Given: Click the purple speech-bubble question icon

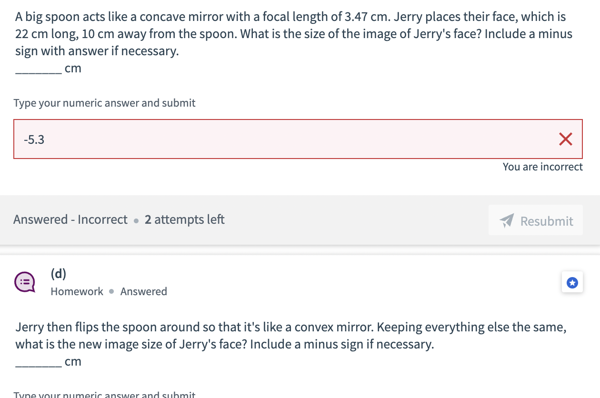Looking at the screenshot, I should point(24,281).
